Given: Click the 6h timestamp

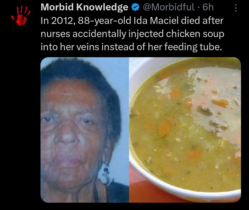Looking at the screenshot, I should coord(208,7).
